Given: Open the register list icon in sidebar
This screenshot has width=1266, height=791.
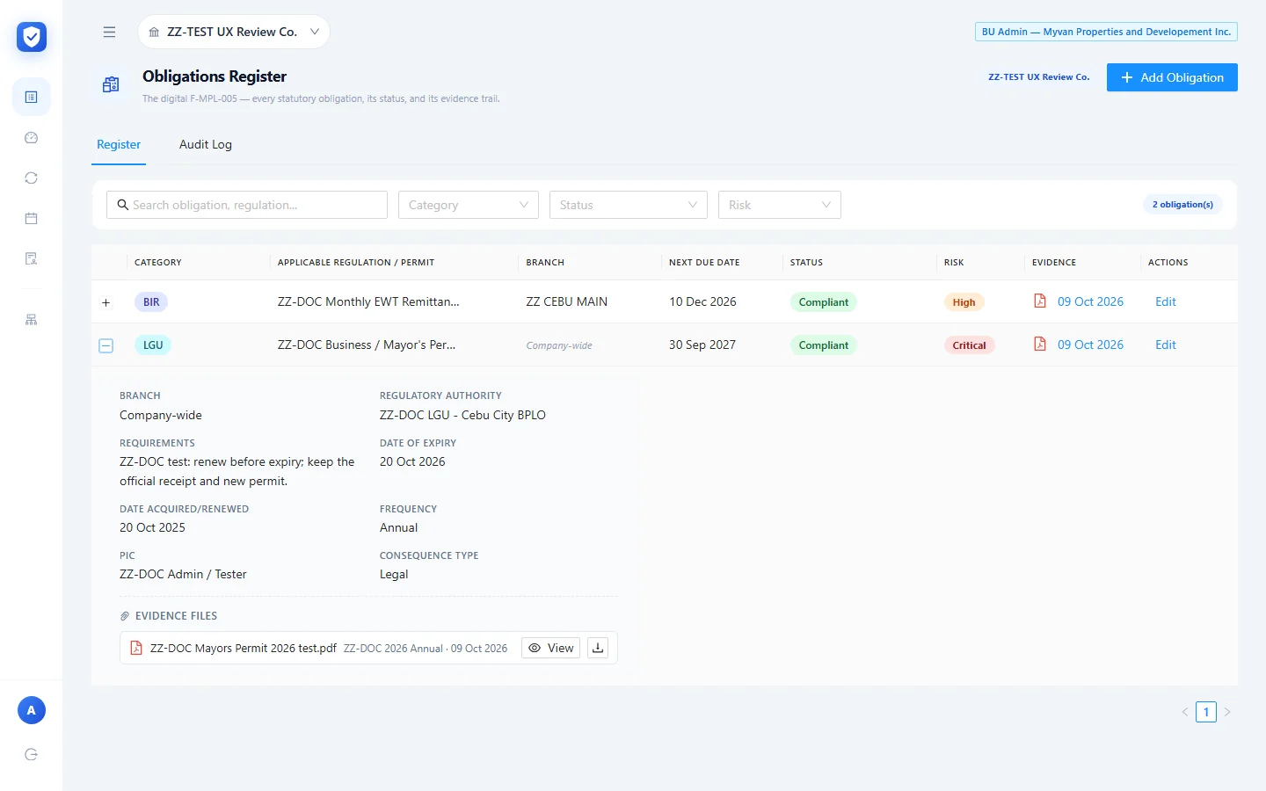Looking at the screenshot, I should click(32, 97).
